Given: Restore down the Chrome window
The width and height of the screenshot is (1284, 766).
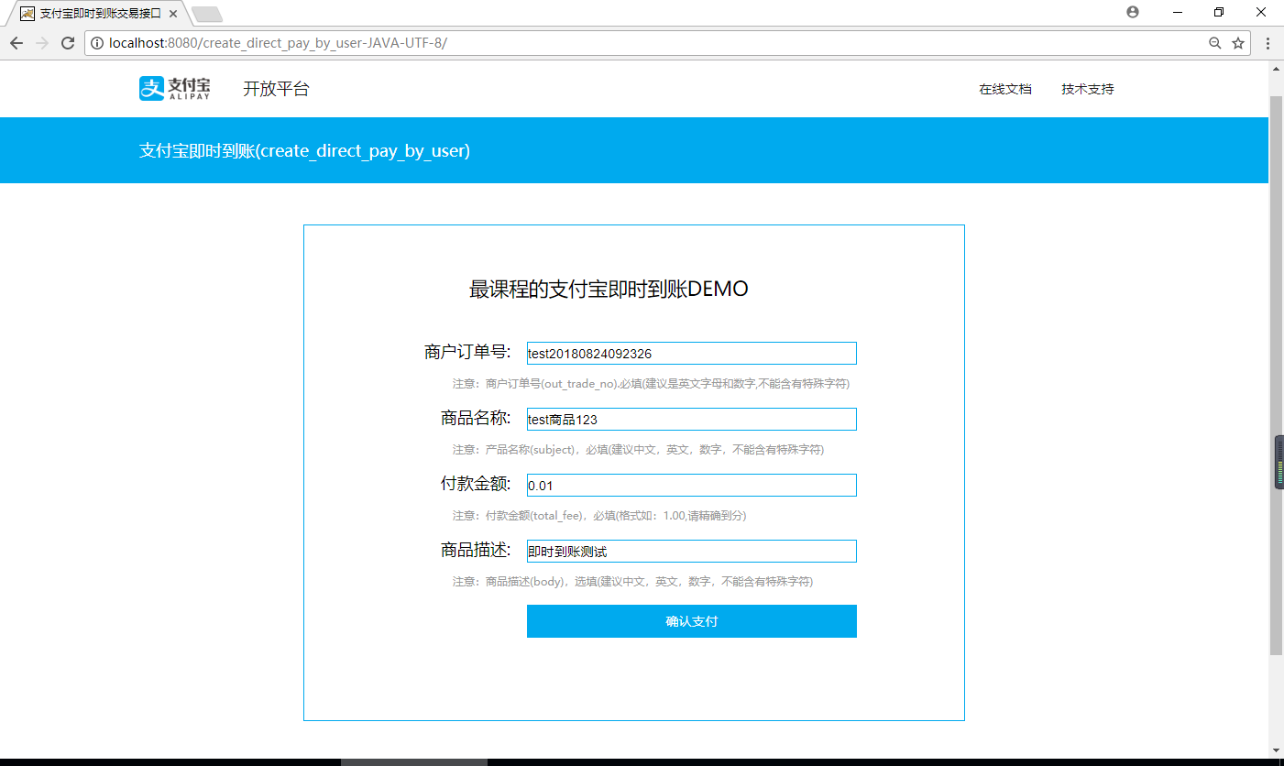Looking at the screenshot, I should click(x=1219, y=12).
